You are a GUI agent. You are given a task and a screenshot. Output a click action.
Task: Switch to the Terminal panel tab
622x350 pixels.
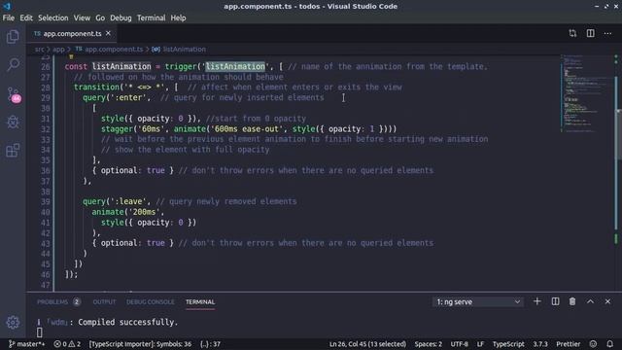[200, 302]
